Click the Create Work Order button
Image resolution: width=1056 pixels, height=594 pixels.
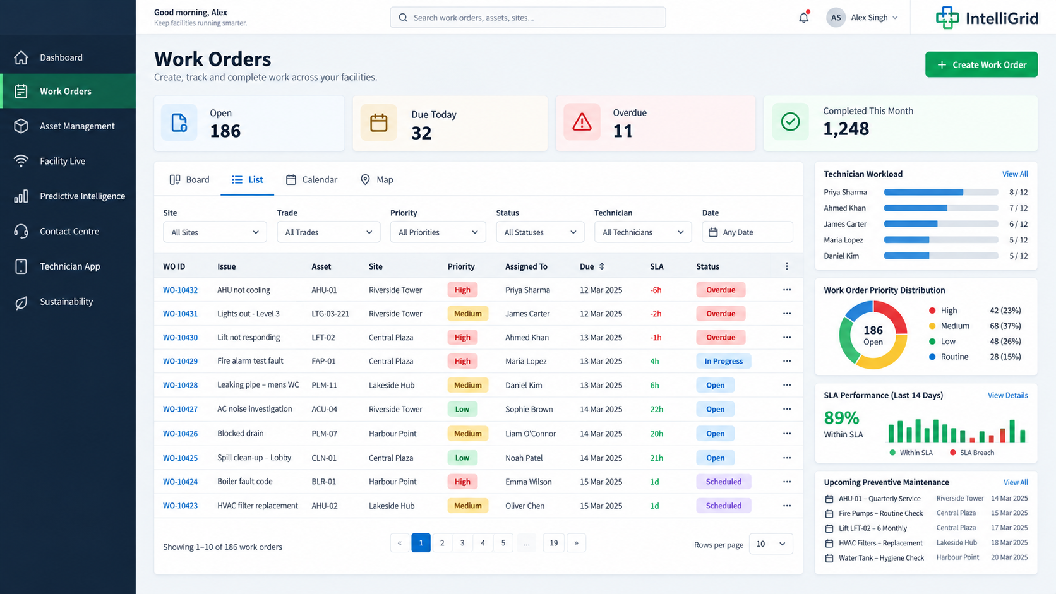(x=981, y=64)
